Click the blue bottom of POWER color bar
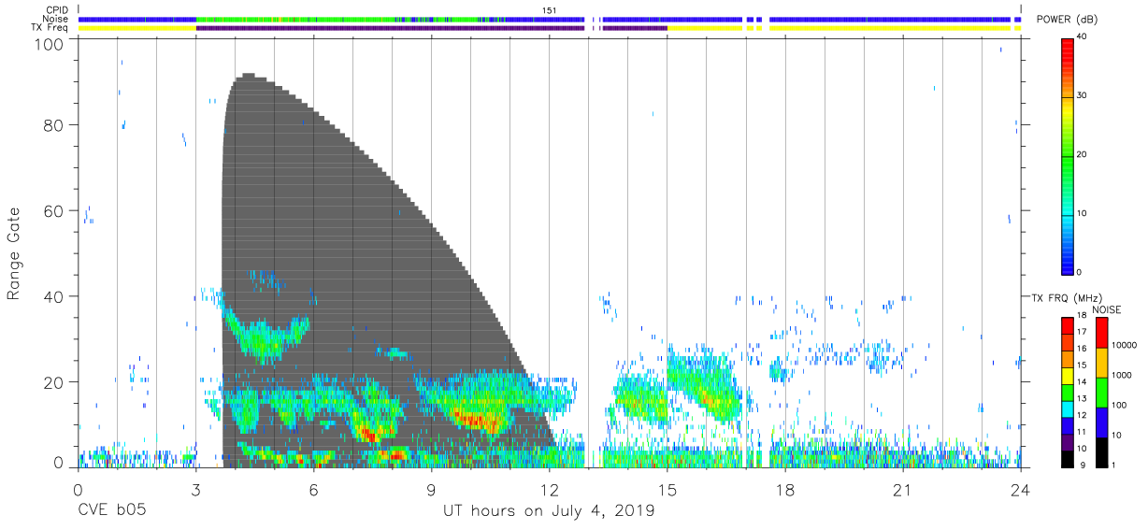 coord(1067,257)
